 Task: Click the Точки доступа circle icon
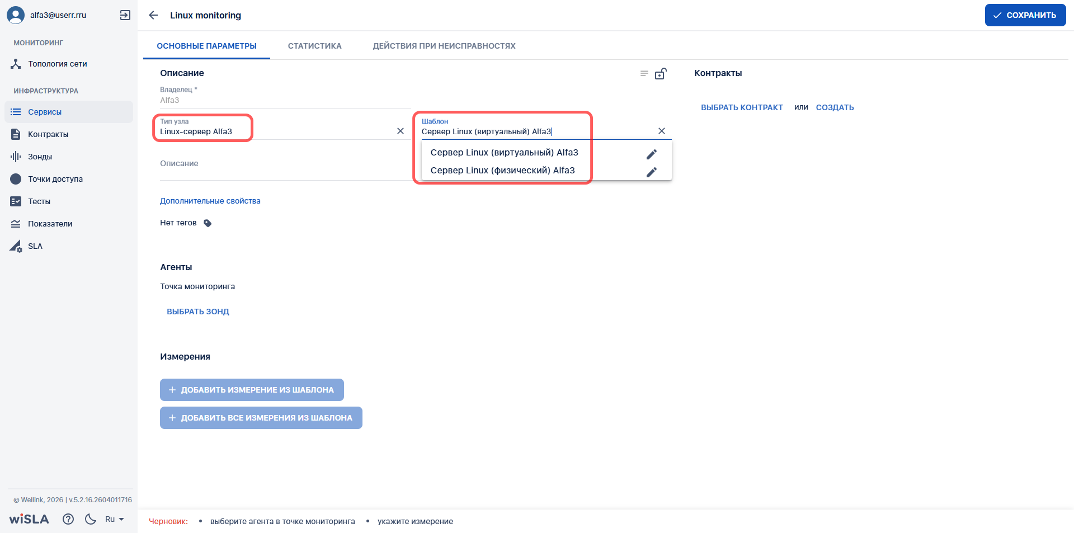click(x=16, y=179)
